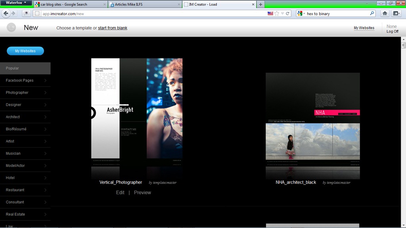Choose a search engine via the Google icon dropdown
The height and width of the screenshot is (228, 406).
(301, 13)
